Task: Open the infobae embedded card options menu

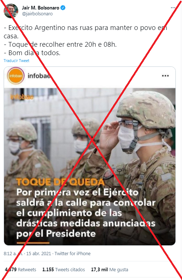Action: pos(165,76)
